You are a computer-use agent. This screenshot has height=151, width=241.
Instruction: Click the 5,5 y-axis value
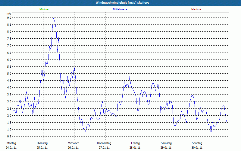coord(9,66)
